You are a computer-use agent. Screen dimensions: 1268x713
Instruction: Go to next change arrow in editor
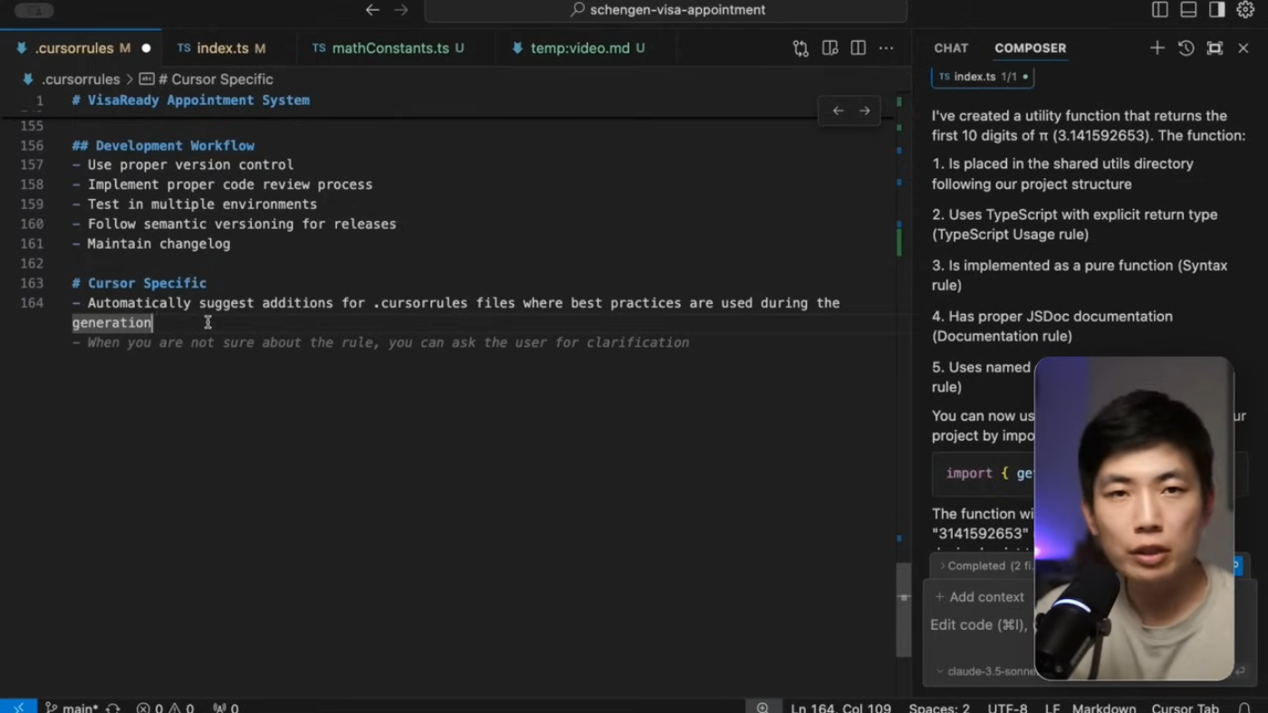(x=865, y=110)
